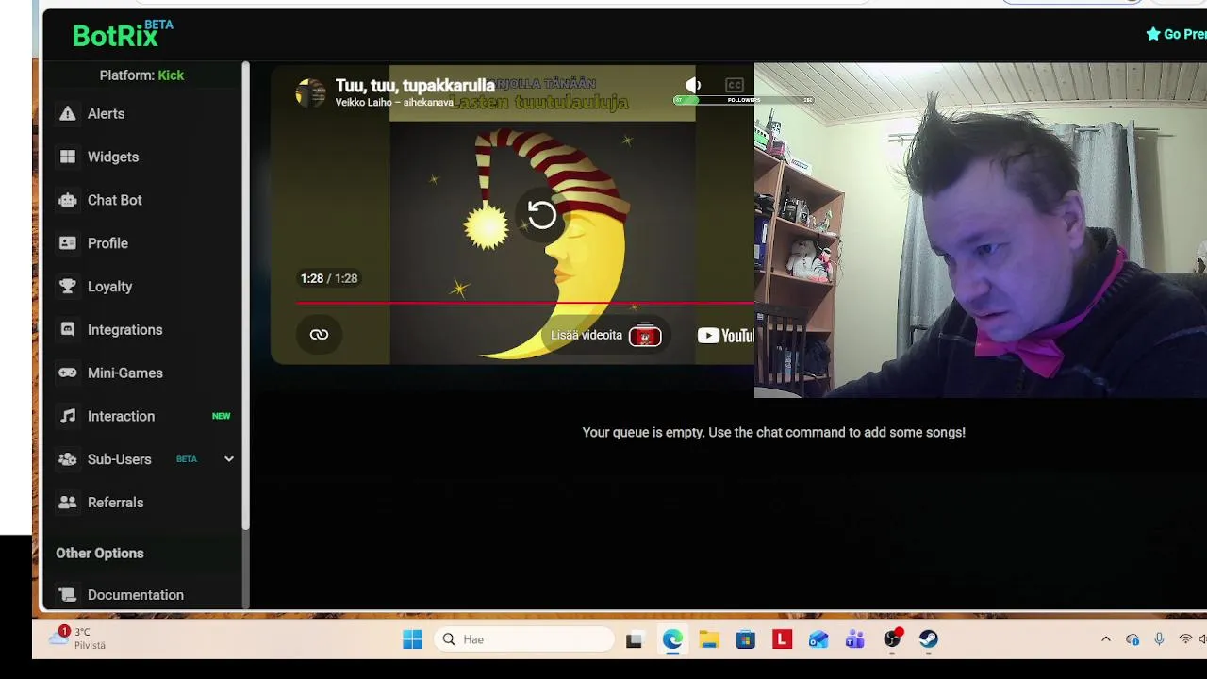Image resolution: width=1207 pixels, height=679 pixels.
Task: Click the BotRix BETA logo
Action: 123,34
